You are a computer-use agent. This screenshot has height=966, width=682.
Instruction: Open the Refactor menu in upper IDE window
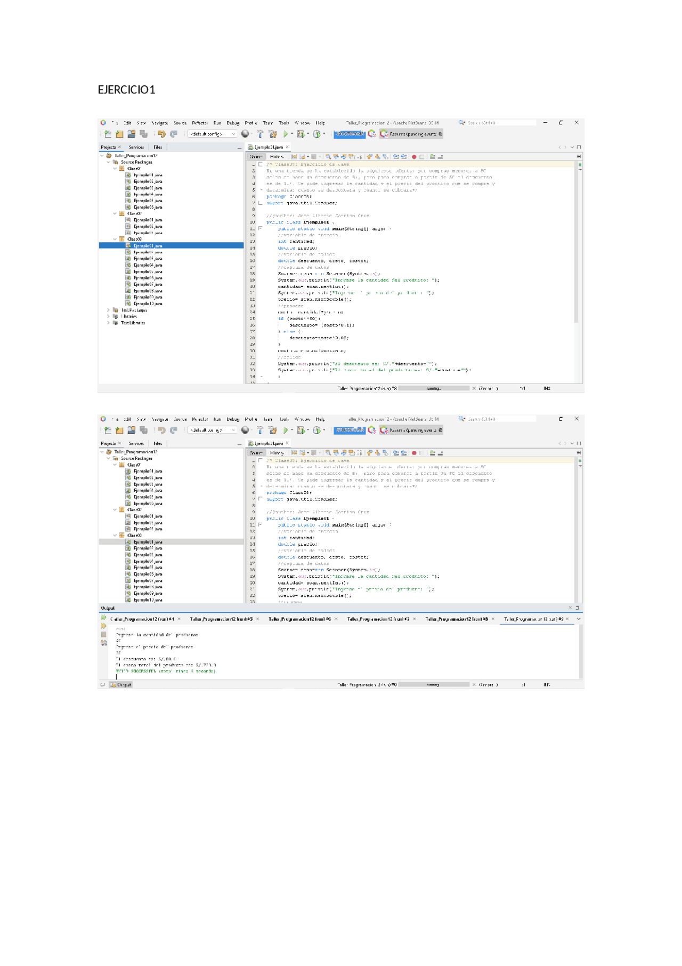click(x=200, y=123)
